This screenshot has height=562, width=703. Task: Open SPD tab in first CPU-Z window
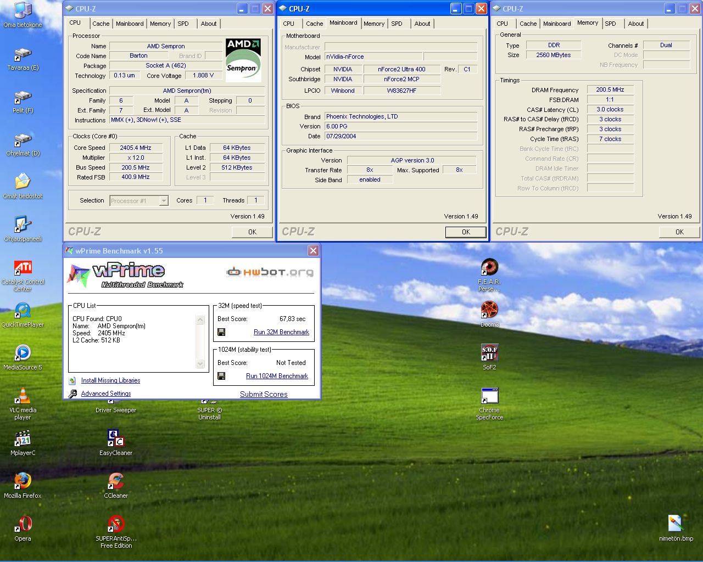[x=183, y=24]
